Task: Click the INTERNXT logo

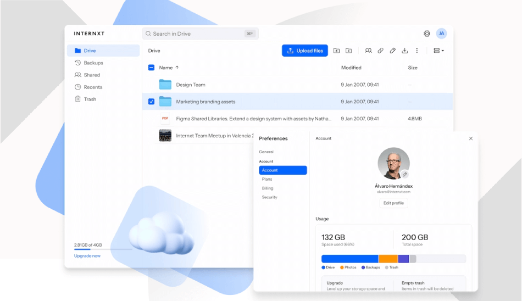Action: pyautogui.click(x=89, y=34)
